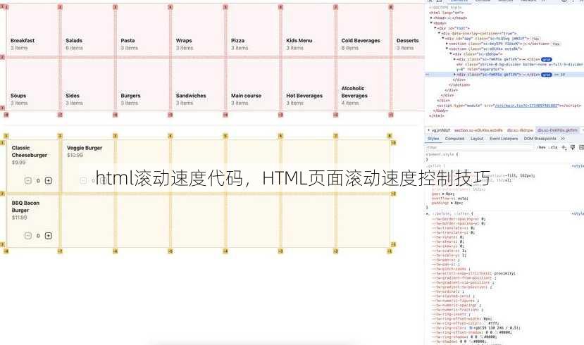Show more Styles pane tabs chevron
This screenshot has width=584, height=345.
coord(562,139)
